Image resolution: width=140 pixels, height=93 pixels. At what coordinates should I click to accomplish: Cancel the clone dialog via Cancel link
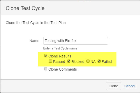(x=129, y=86)
